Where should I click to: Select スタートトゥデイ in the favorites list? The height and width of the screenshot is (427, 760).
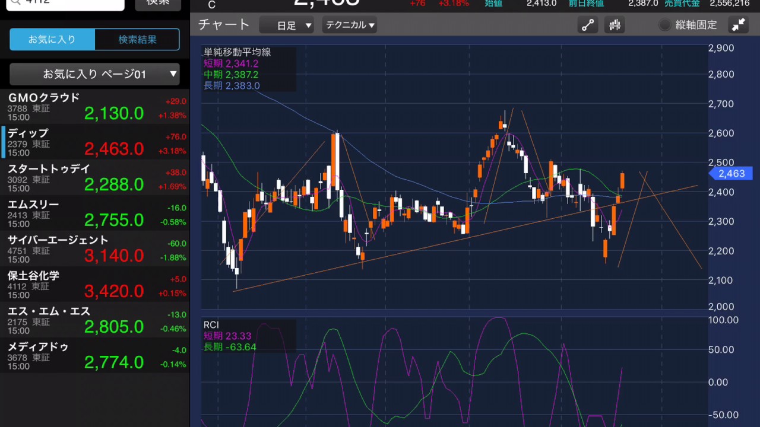[x=94, y=178]
